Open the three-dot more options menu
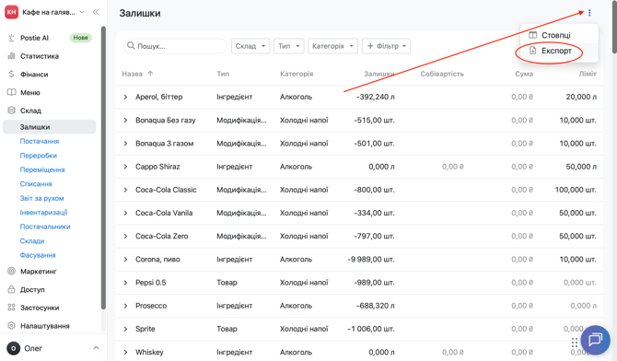Viewport: 617px width, 361px height. coord(589,13)
